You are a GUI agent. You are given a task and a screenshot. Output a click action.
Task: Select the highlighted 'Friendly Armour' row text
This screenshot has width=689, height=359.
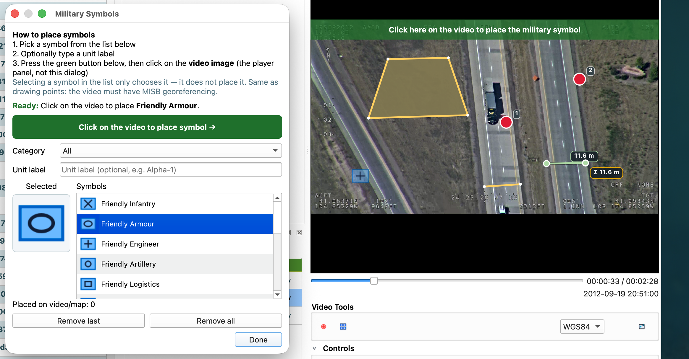coord(128,224)
